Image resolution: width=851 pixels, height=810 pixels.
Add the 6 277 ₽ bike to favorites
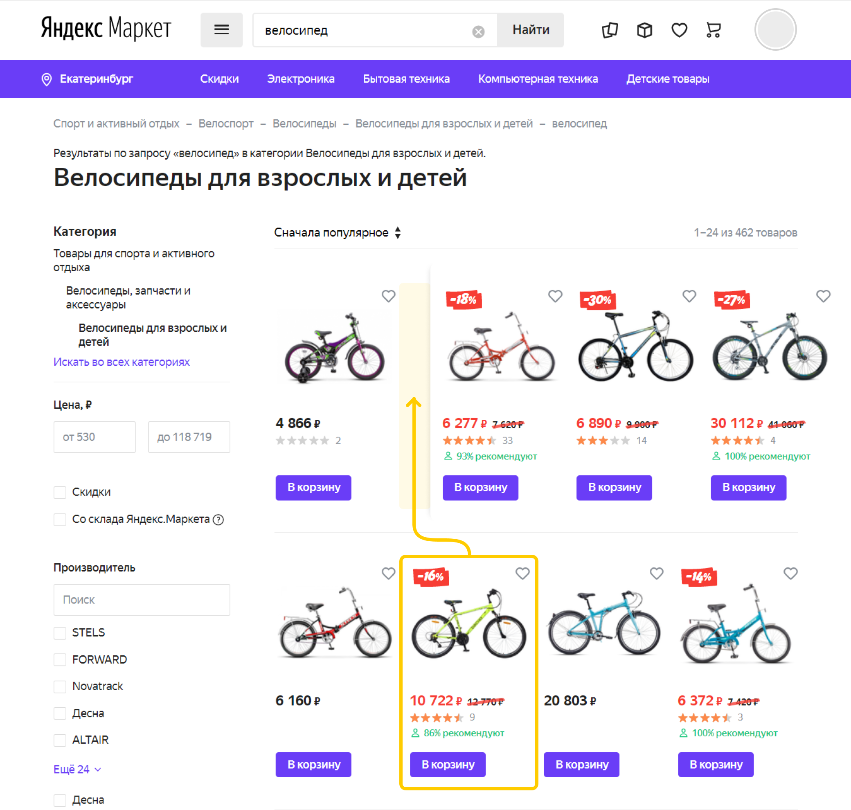(x=555, y=296)
